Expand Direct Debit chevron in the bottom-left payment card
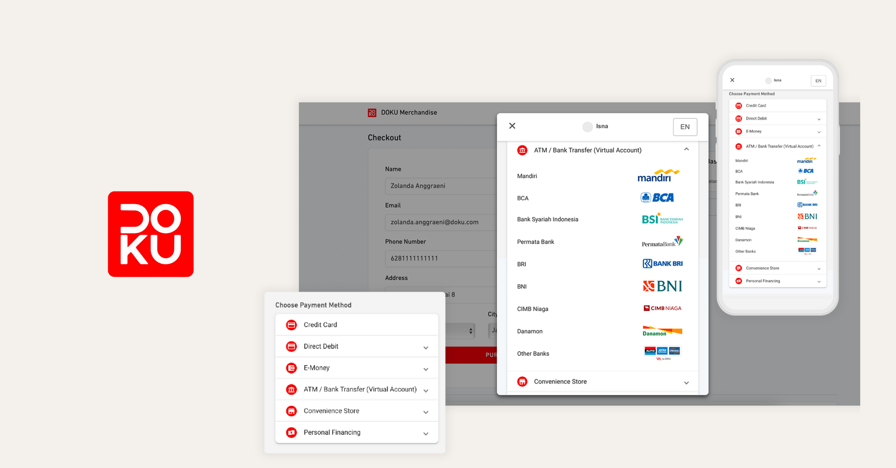 [426, 348]
